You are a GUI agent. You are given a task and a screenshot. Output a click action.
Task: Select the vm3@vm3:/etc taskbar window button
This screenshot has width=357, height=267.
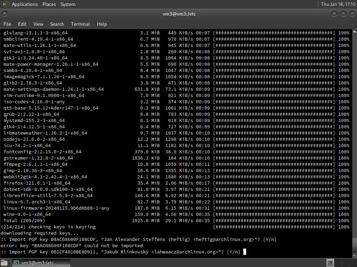tap(41, 263)
